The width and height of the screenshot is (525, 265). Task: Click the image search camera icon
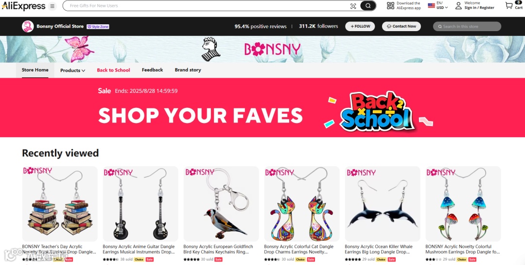(x=353, y=6)
